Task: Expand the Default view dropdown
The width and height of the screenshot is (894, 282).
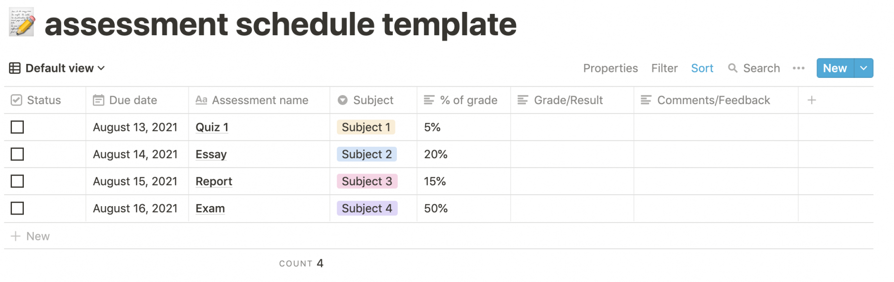Action: (x=58, y=68)
